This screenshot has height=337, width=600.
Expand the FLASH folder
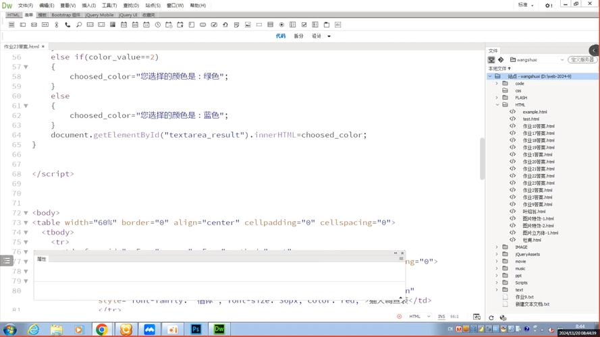click(x=497, y=98)
